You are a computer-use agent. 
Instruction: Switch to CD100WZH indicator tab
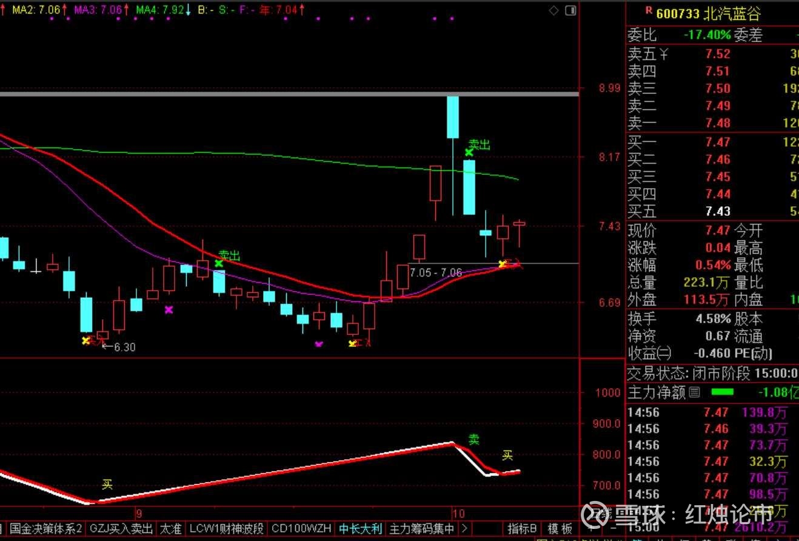301,528
